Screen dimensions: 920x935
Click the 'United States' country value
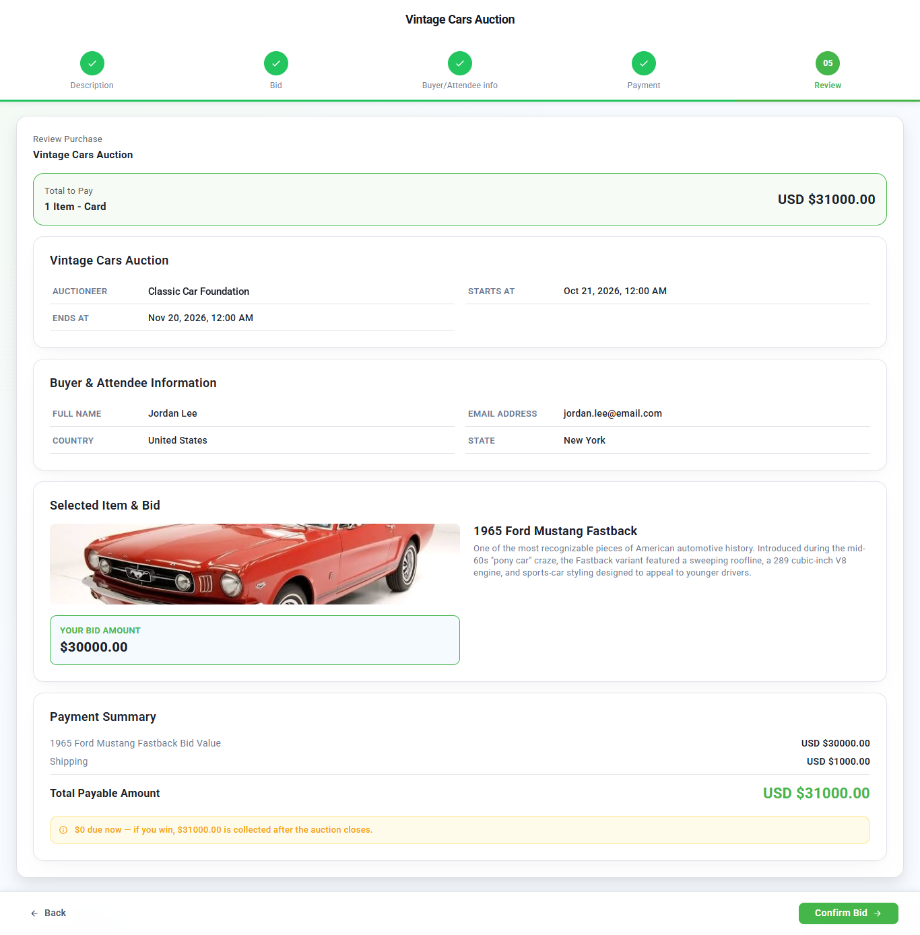pyautogui.click(x=178, y=440)
